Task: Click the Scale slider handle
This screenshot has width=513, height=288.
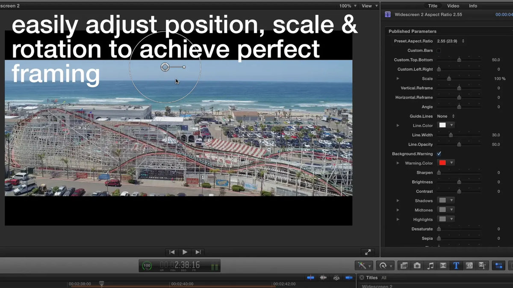Action: [449, 79]
